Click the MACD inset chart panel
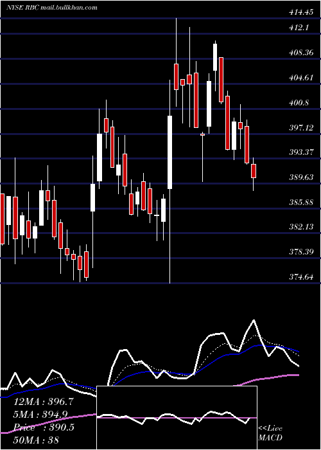321x450 pixels. coord(177,418)
